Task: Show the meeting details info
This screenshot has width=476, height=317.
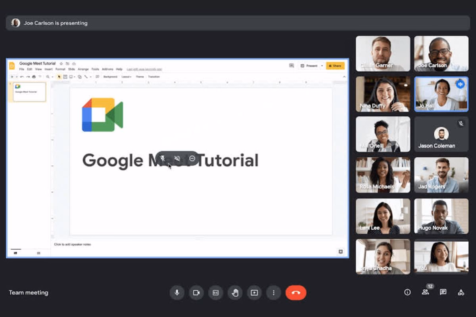Action: 407,292
